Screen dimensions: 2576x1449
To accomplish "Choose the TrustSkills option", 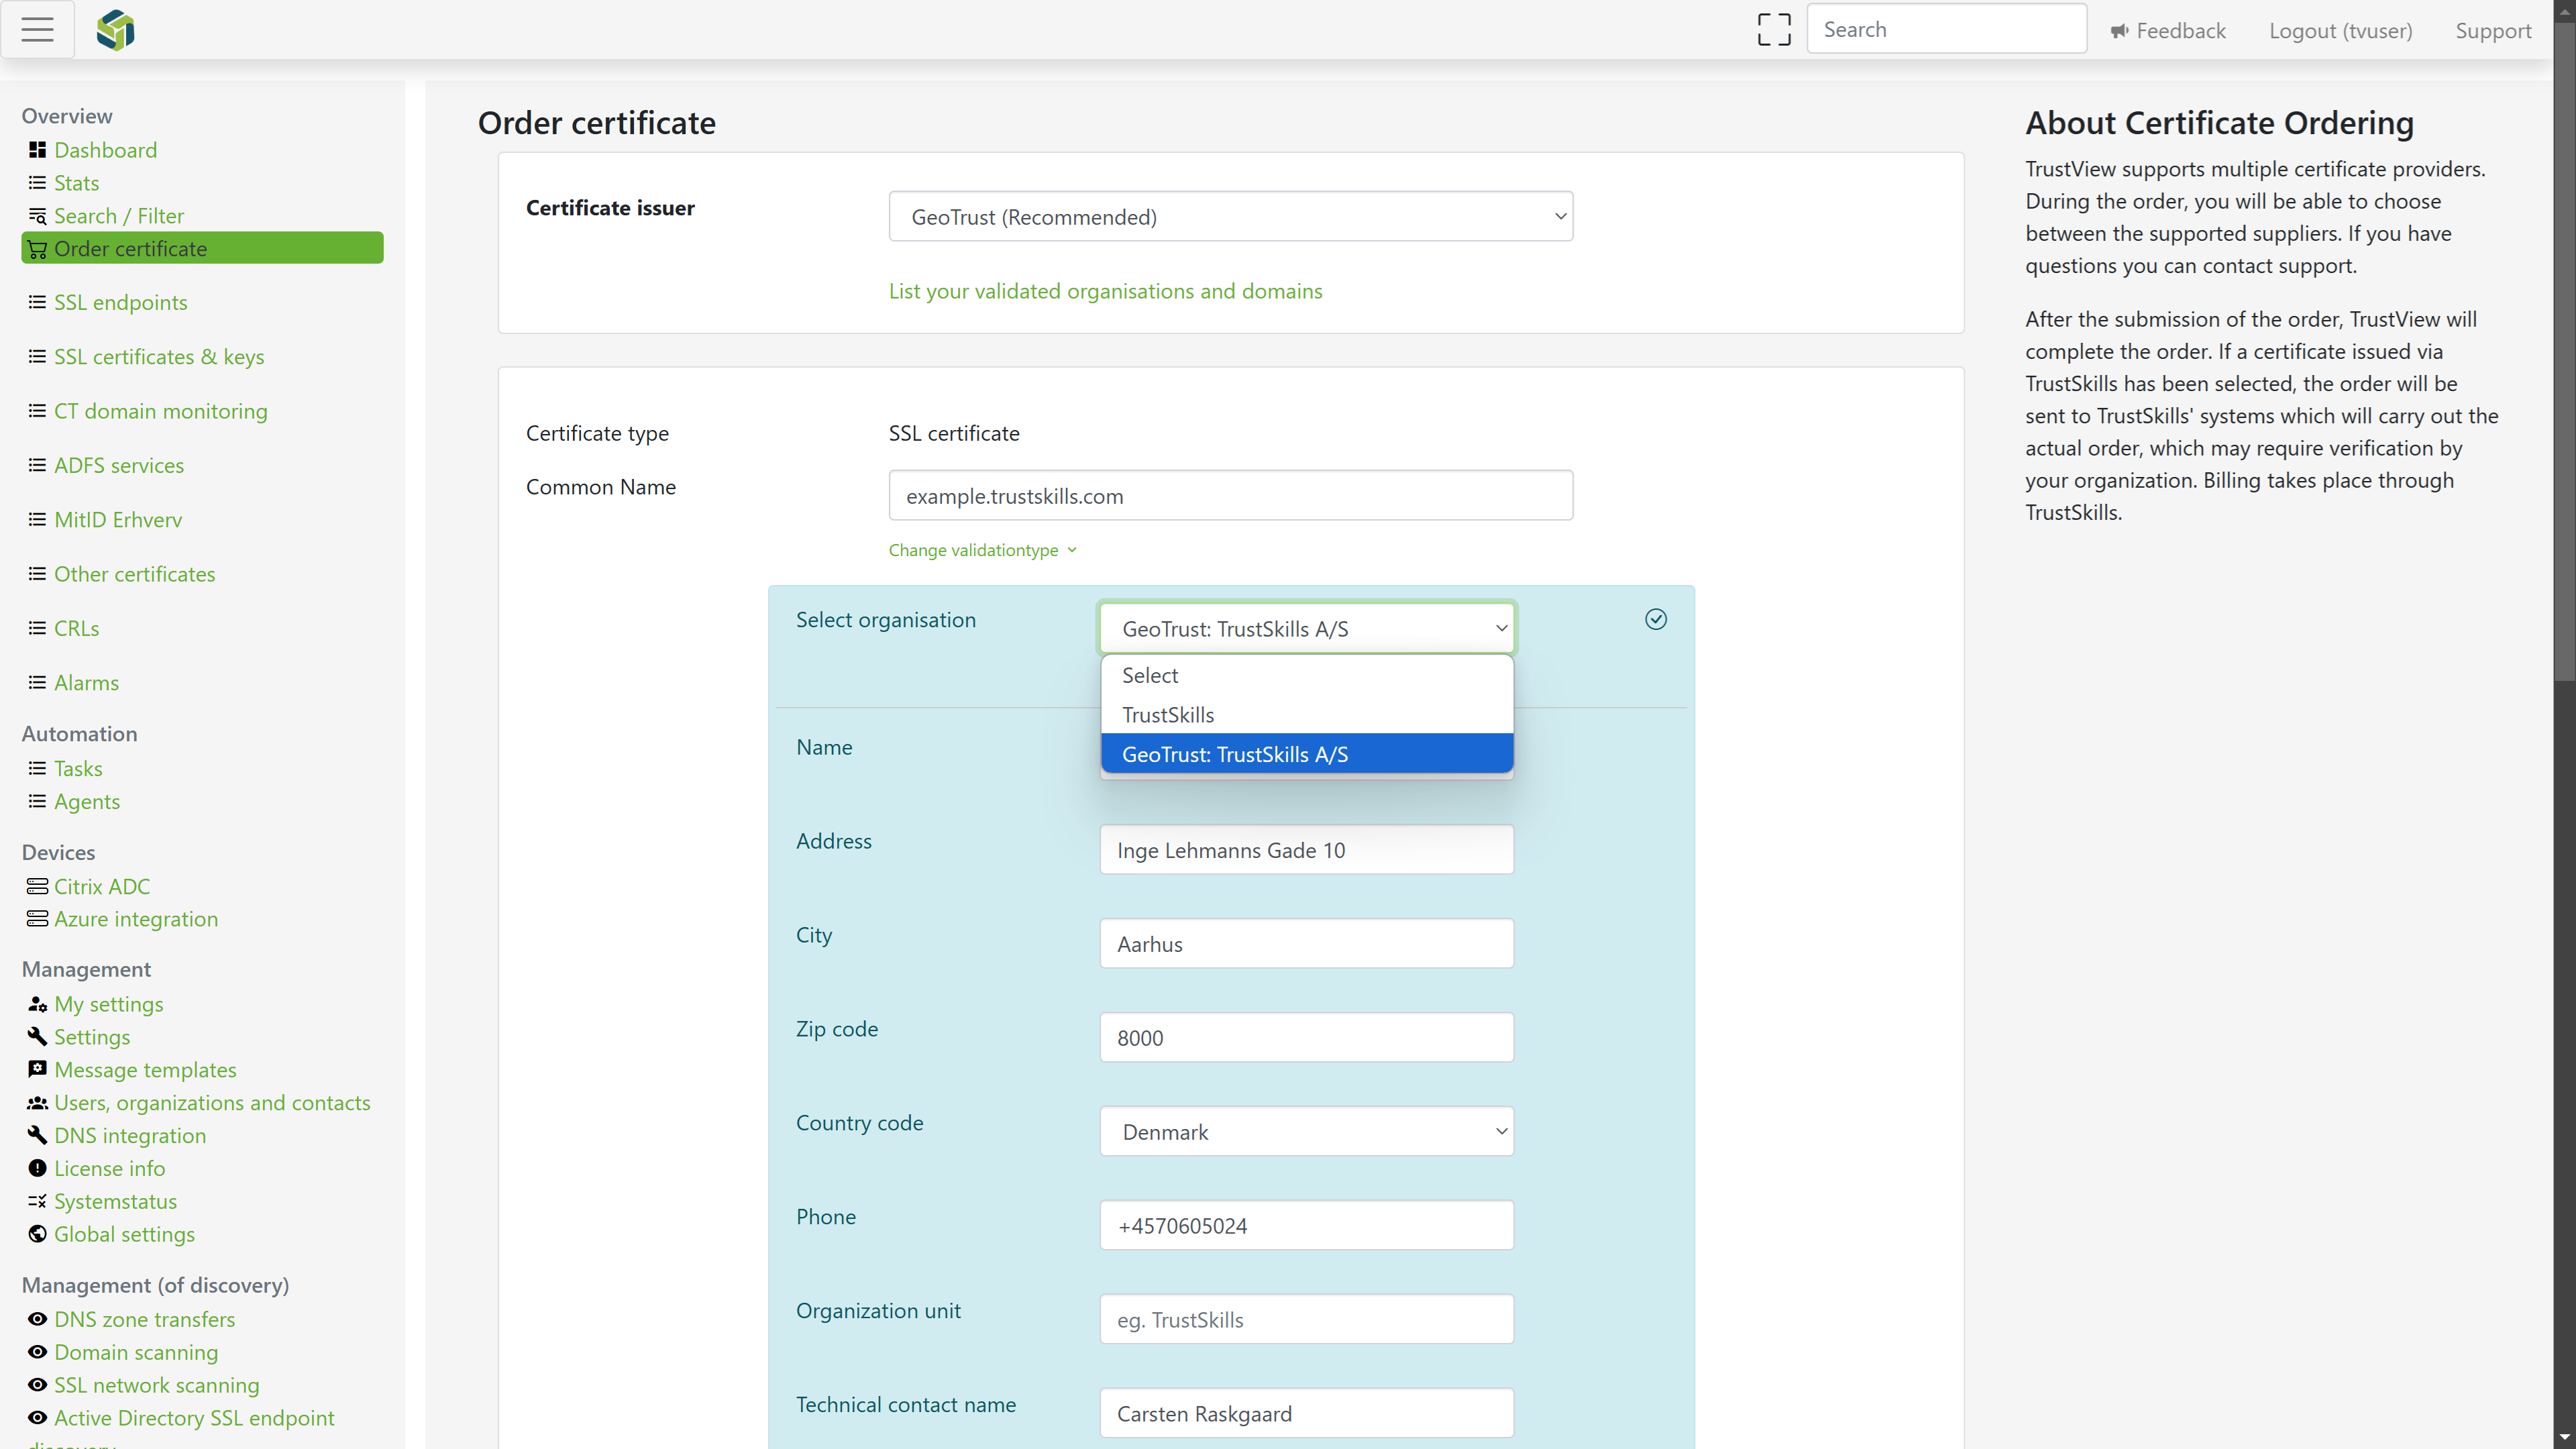I will (x=1306, y=715).
